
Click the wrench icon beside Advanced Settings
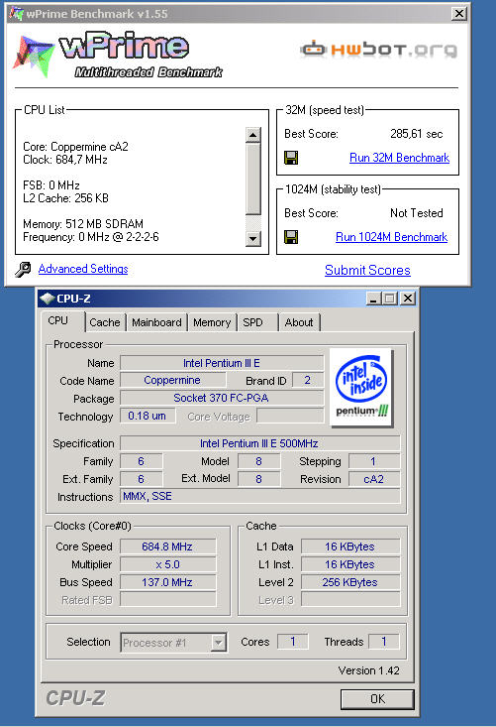click(x=23, y=270)
